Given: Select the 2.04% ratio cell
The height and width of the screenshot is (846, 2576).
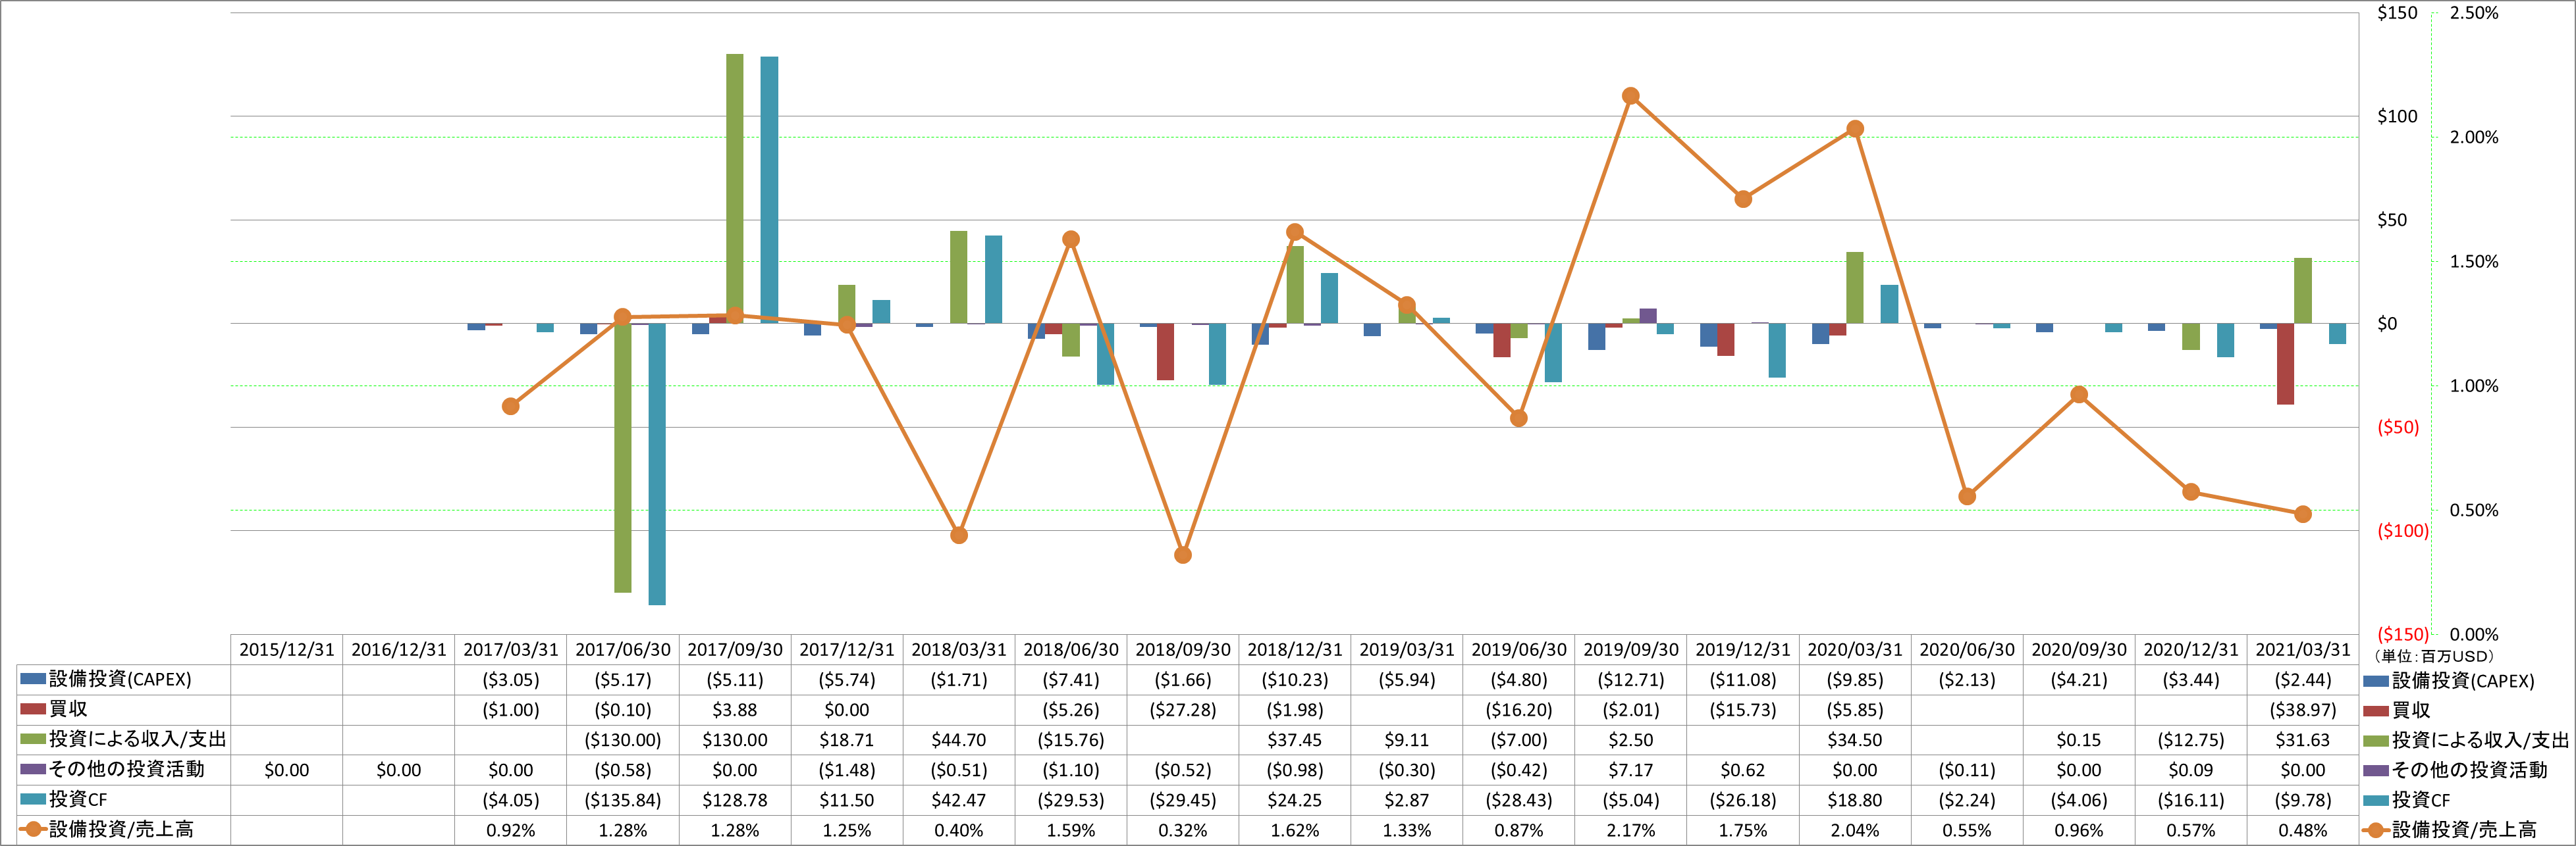Looking at the screenshot, I should tap(1855, 830).
